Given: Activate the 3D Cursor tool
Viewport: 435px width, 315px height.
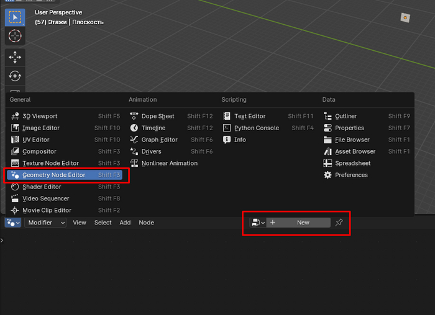Looking at the screenshot, I should pos(15,36).
